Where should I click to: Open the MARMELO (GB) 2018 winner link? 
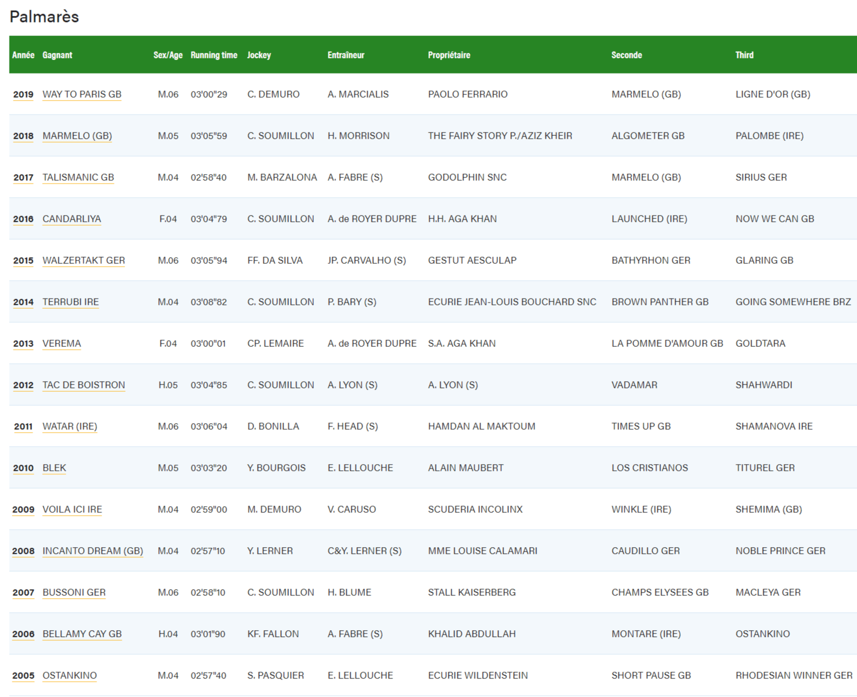pos(77,135)
